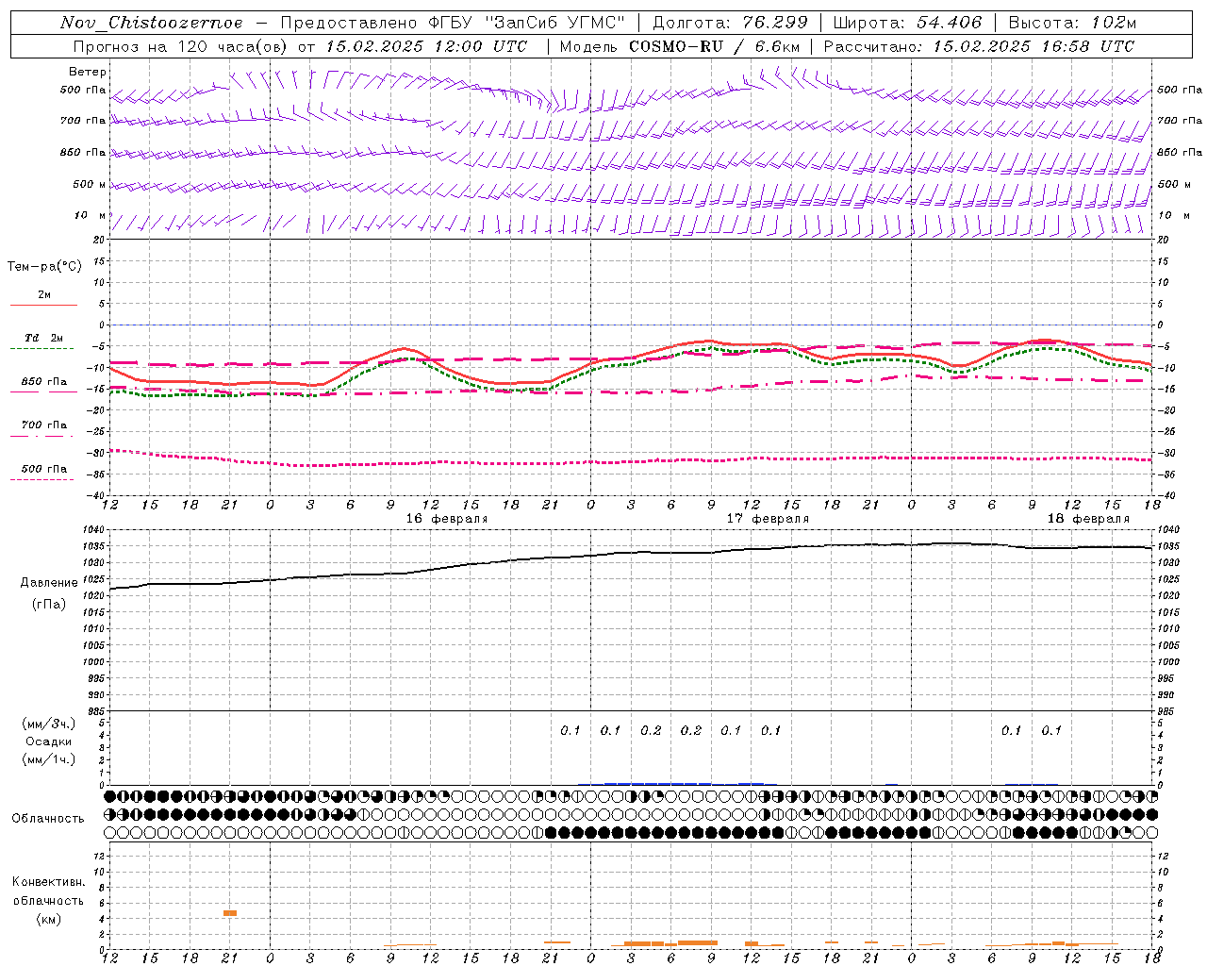Click 'Рассчитано: 15.02.2025 16:58 UTC' computed time
Screen dimensions: 1207x966
(x=979, y=46)
